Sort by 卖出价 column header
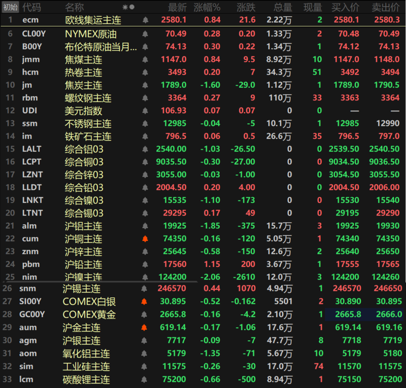Viewport: 406px width, 388px height. point(386,7)
